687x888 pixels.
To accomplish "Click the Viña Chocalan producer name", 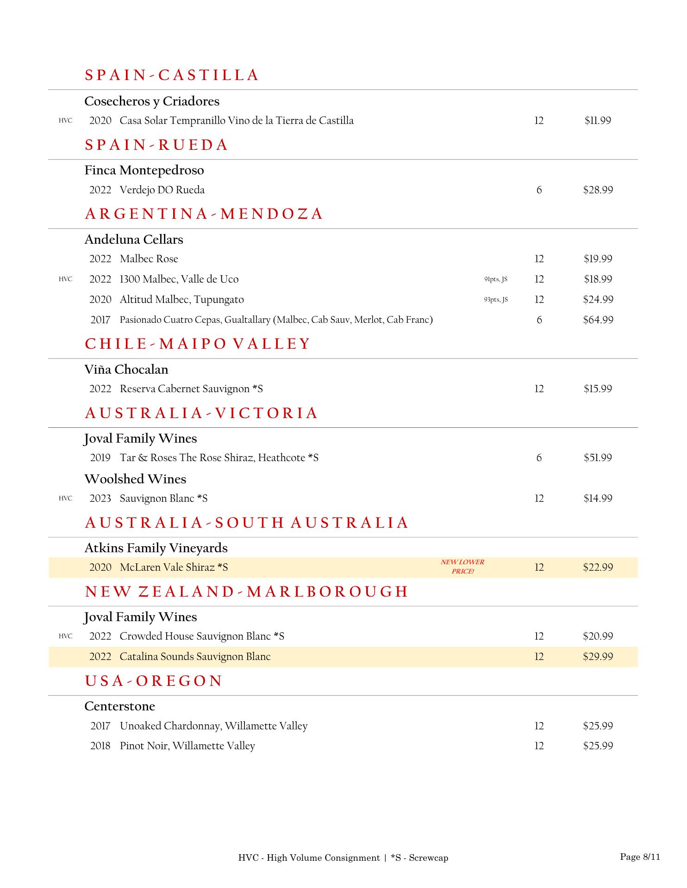I will (126, 370).
